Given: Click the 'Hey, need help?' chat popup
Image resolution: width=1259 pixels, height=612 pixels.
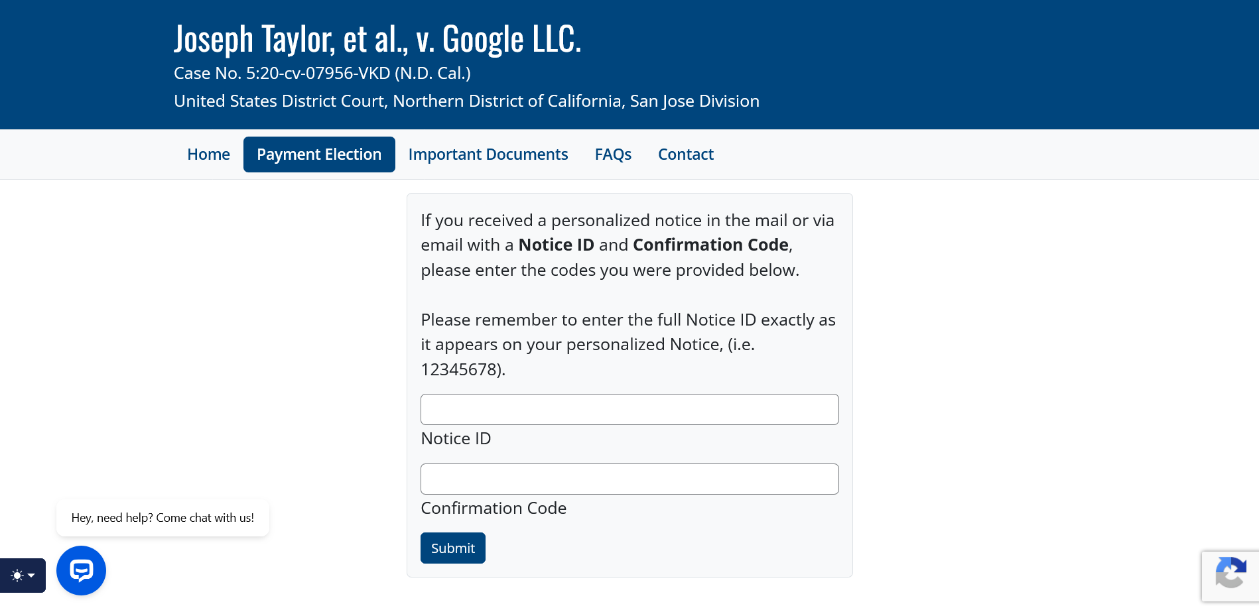Looking at the screenshot, I should coord(163,518).
